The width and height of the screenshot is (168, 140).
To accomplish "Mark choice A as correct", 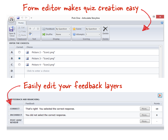I will (x=19, y=52).
